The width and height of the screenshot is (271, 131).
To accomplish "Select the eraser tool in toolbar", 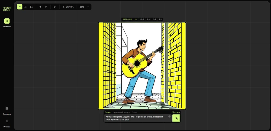I will [x=25, y=7].
